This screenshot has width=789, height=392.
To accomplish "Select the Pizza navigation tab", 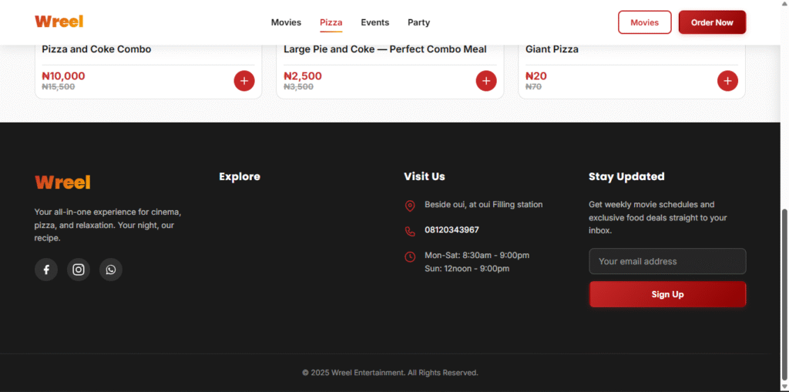I will click(x=331, y=22).
